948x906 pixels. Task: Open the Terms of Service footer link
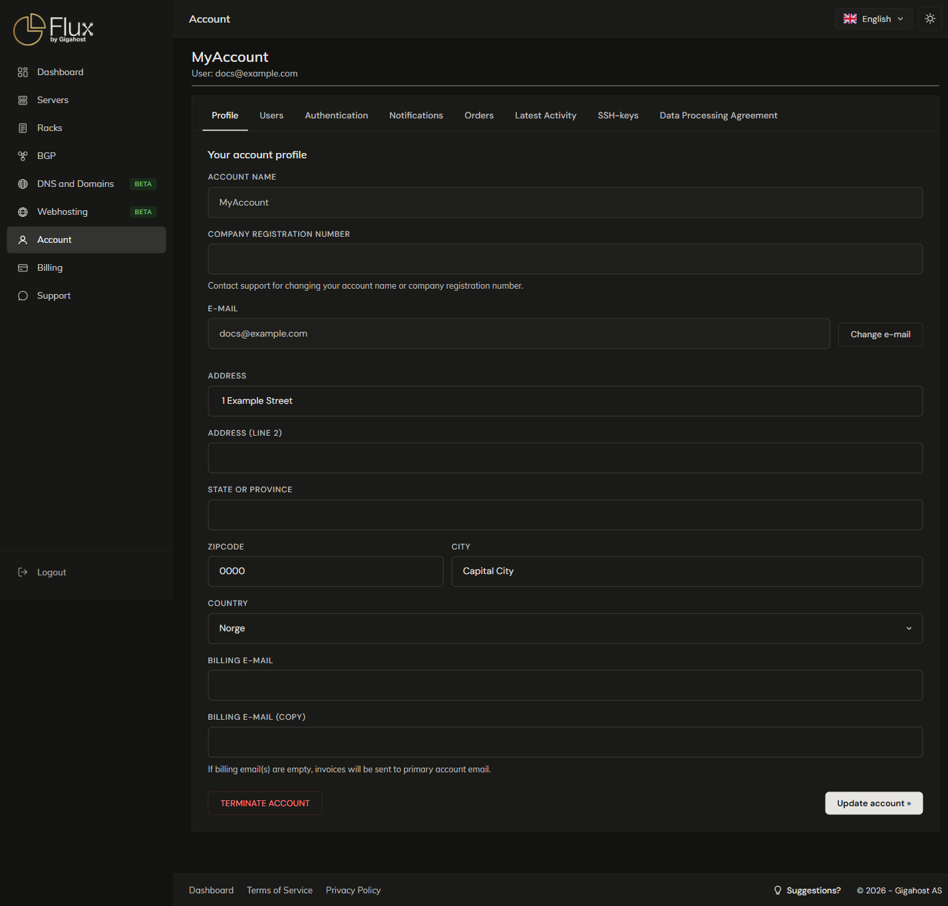pos(279,891)
